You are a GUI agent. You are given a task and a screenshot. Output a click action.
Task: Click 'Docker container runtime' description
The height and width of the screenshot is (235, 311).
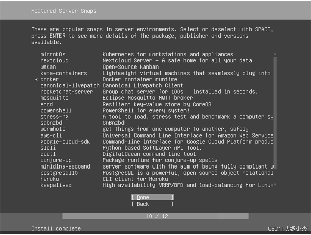pos(140,79)
